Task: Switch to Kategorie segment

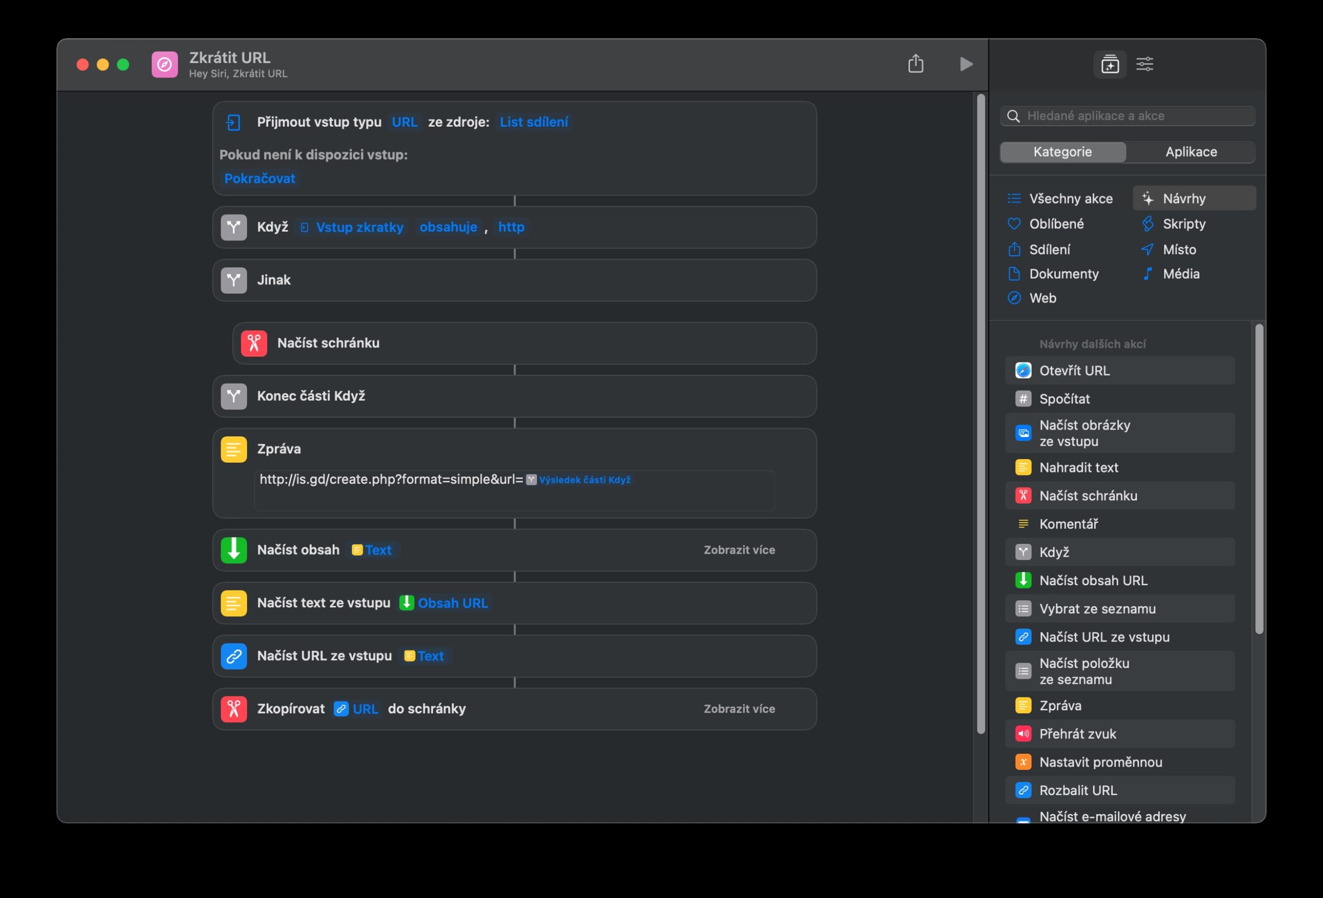Action: 1062,152
